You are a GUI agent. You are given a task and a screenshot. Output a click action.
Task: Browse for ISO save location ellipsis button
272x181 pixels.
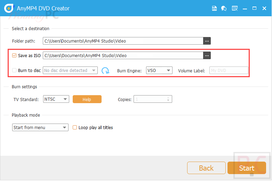(207, 55)
